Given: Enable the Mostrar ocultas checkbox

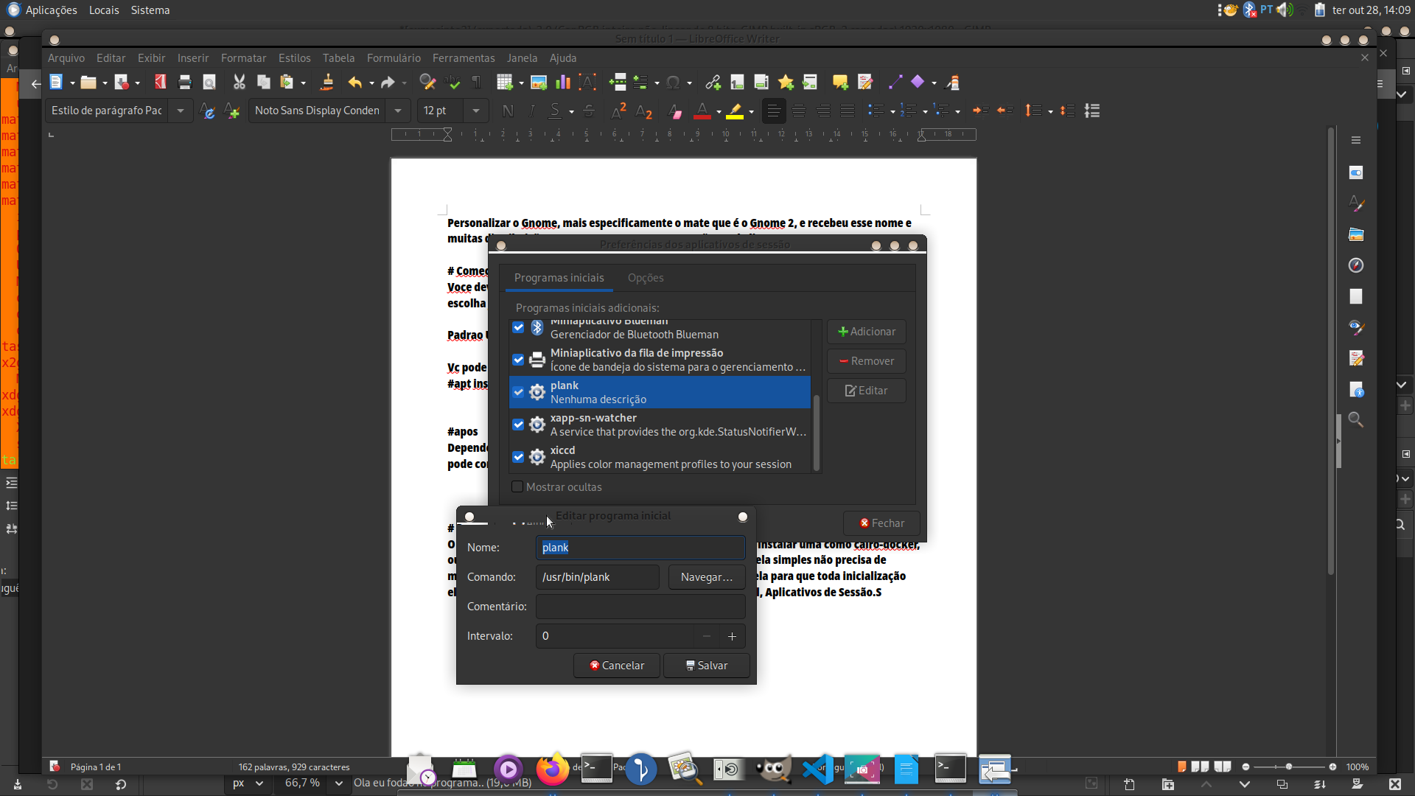Looking at the screenshot, I should coord(517,487).
